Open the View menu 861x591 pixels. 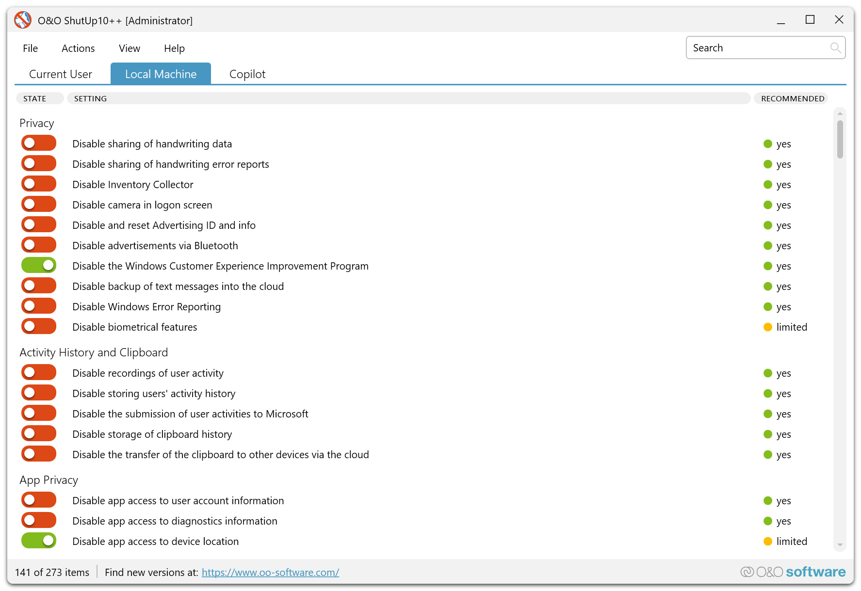(130, 48)
